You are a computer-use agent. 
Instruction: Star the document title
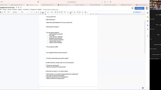point(16,7)
